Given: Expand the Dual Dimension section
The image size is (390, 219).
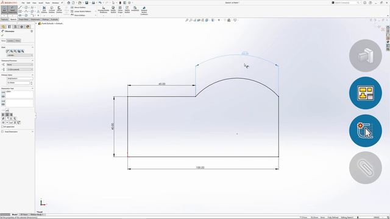Looking at the screenshot, I should (x=32, y=131).
